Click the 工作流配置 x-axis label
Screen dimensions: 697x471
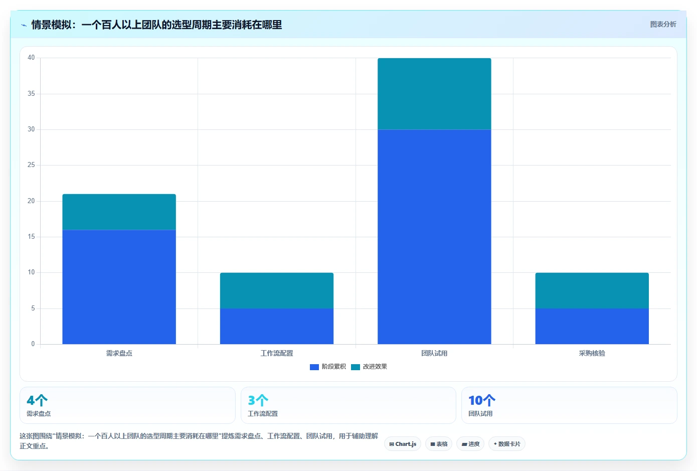pos(277,353)
